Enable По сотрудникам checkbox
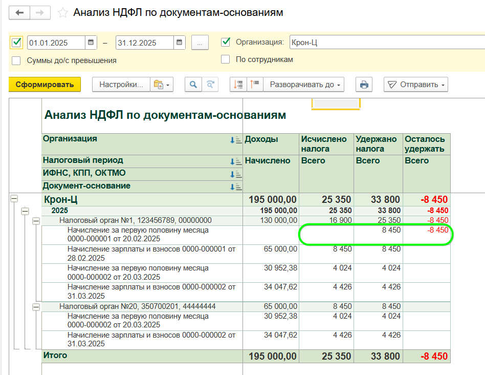This screenshot has height=375, width=485. pos(226,59)
